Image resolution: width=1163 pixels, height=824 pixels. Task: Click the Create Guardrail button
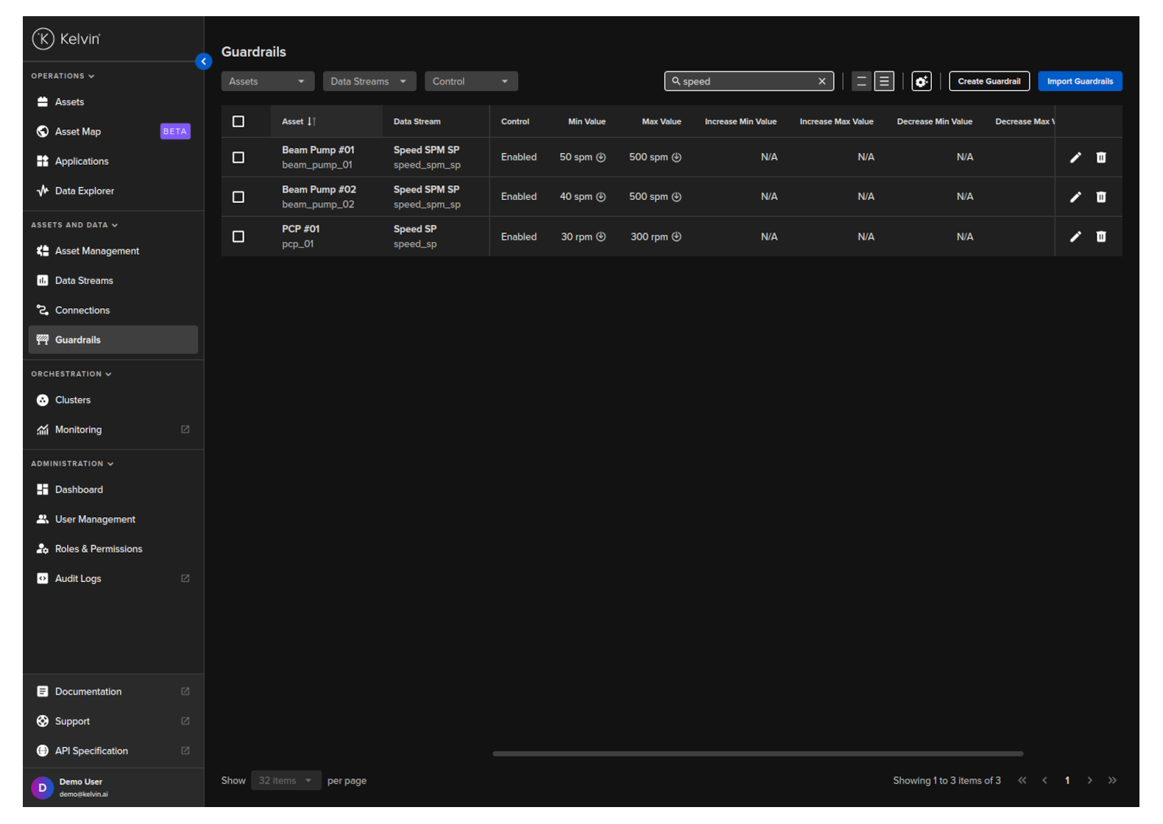coord(989,82)
